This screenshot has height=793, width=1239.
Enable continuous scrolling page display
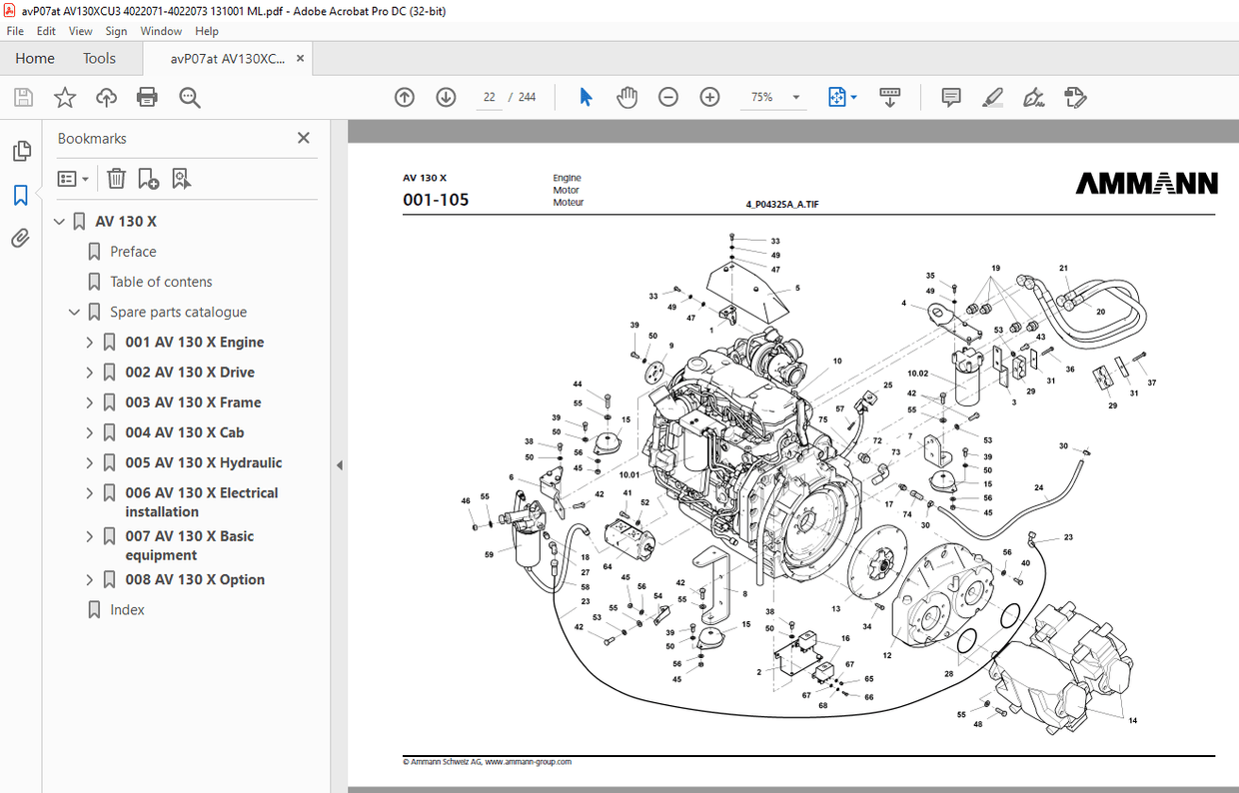[889, 97]
